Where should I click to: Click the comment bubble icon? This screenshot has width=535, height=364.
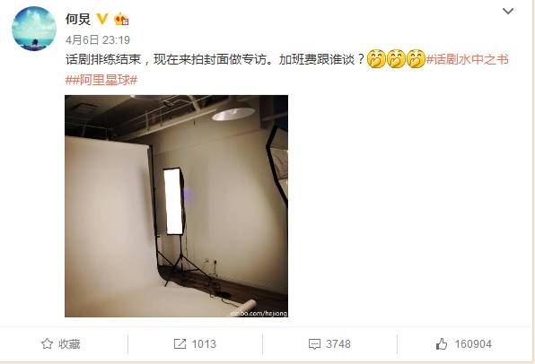pos(314,344)
